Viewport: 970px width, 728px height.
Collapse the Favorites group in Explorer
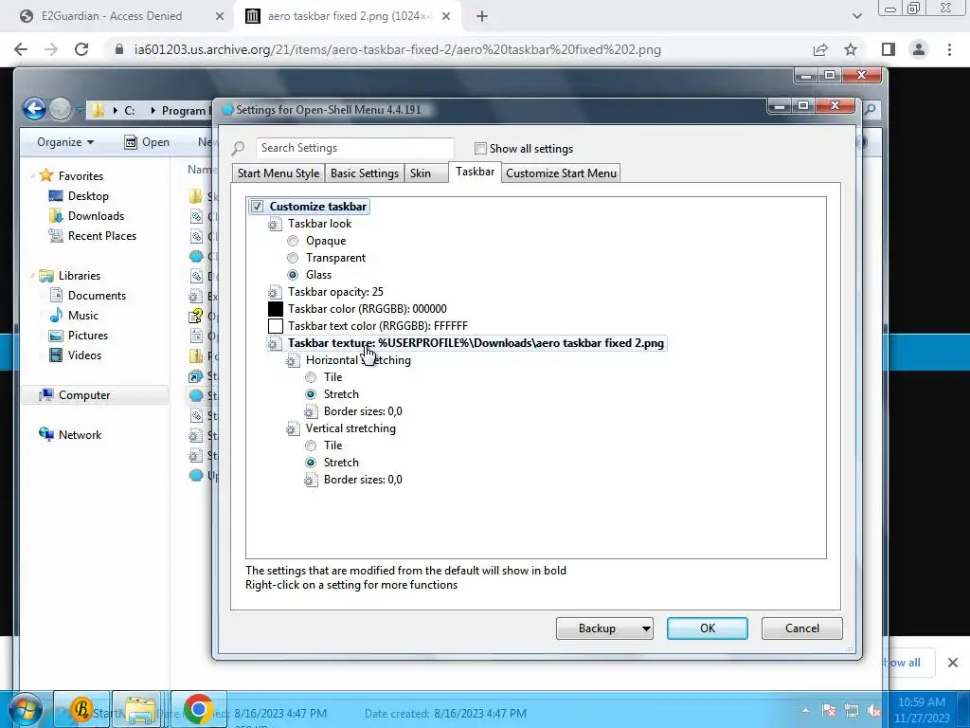(x=32, y=176)
